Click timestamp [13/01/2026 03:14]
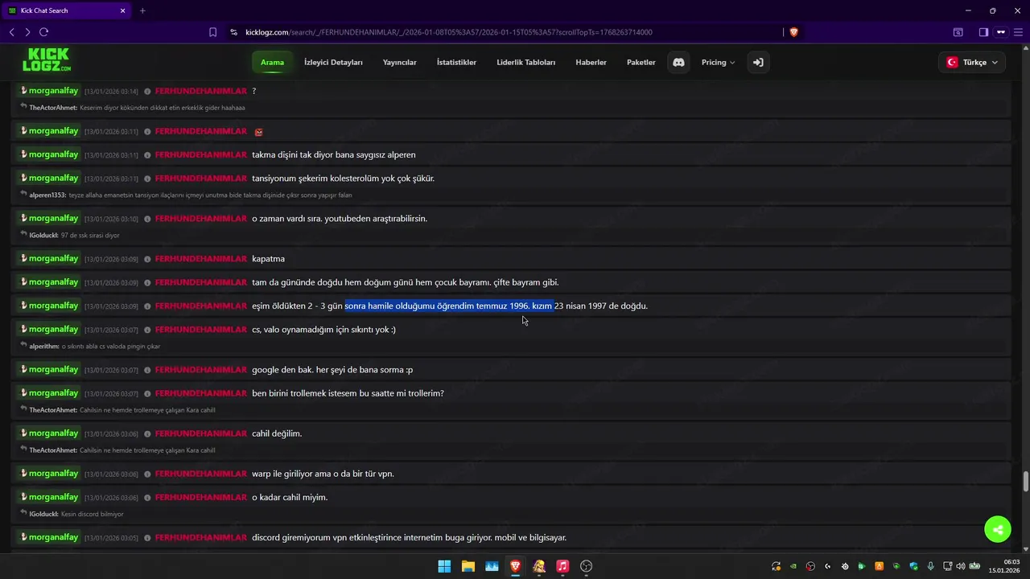The image size is (1030, 579). click(x=111, y=92)
